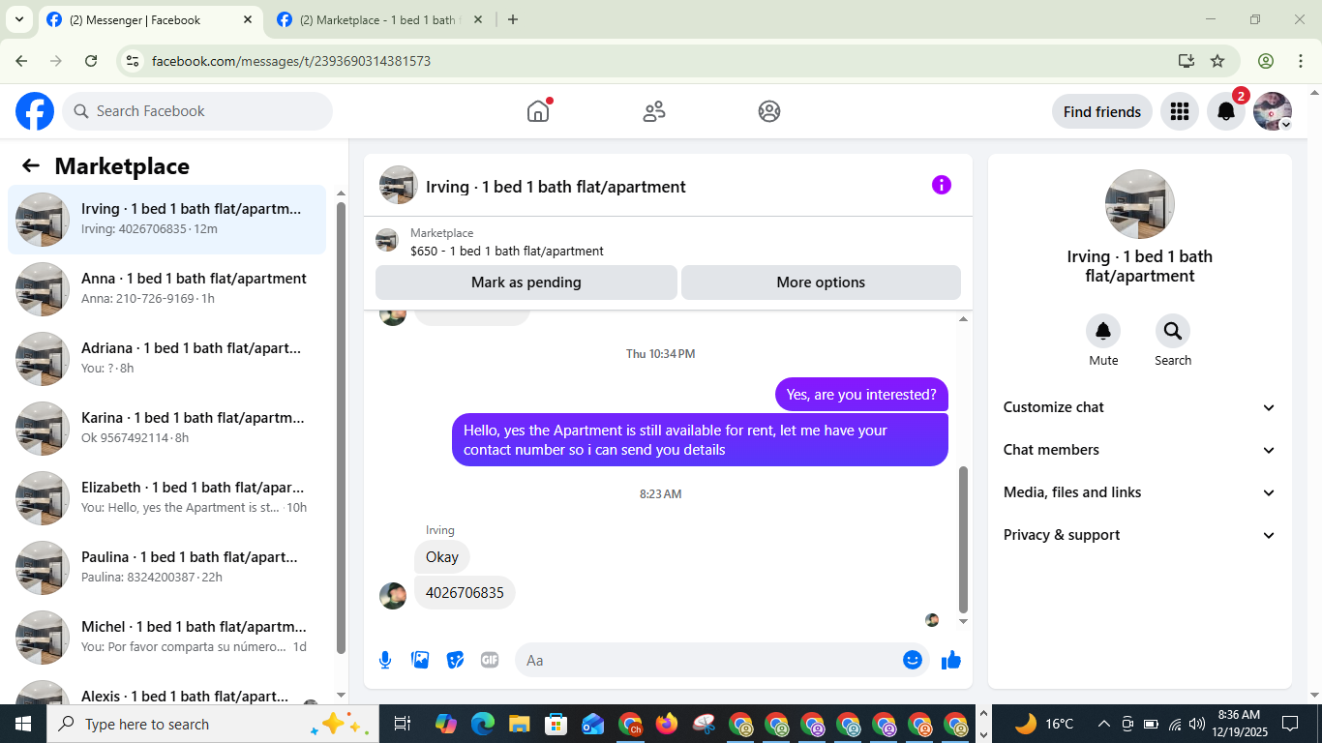Go to Home feed icon
The width and height of the screenshot is (1322, 743).
point(538,111)
